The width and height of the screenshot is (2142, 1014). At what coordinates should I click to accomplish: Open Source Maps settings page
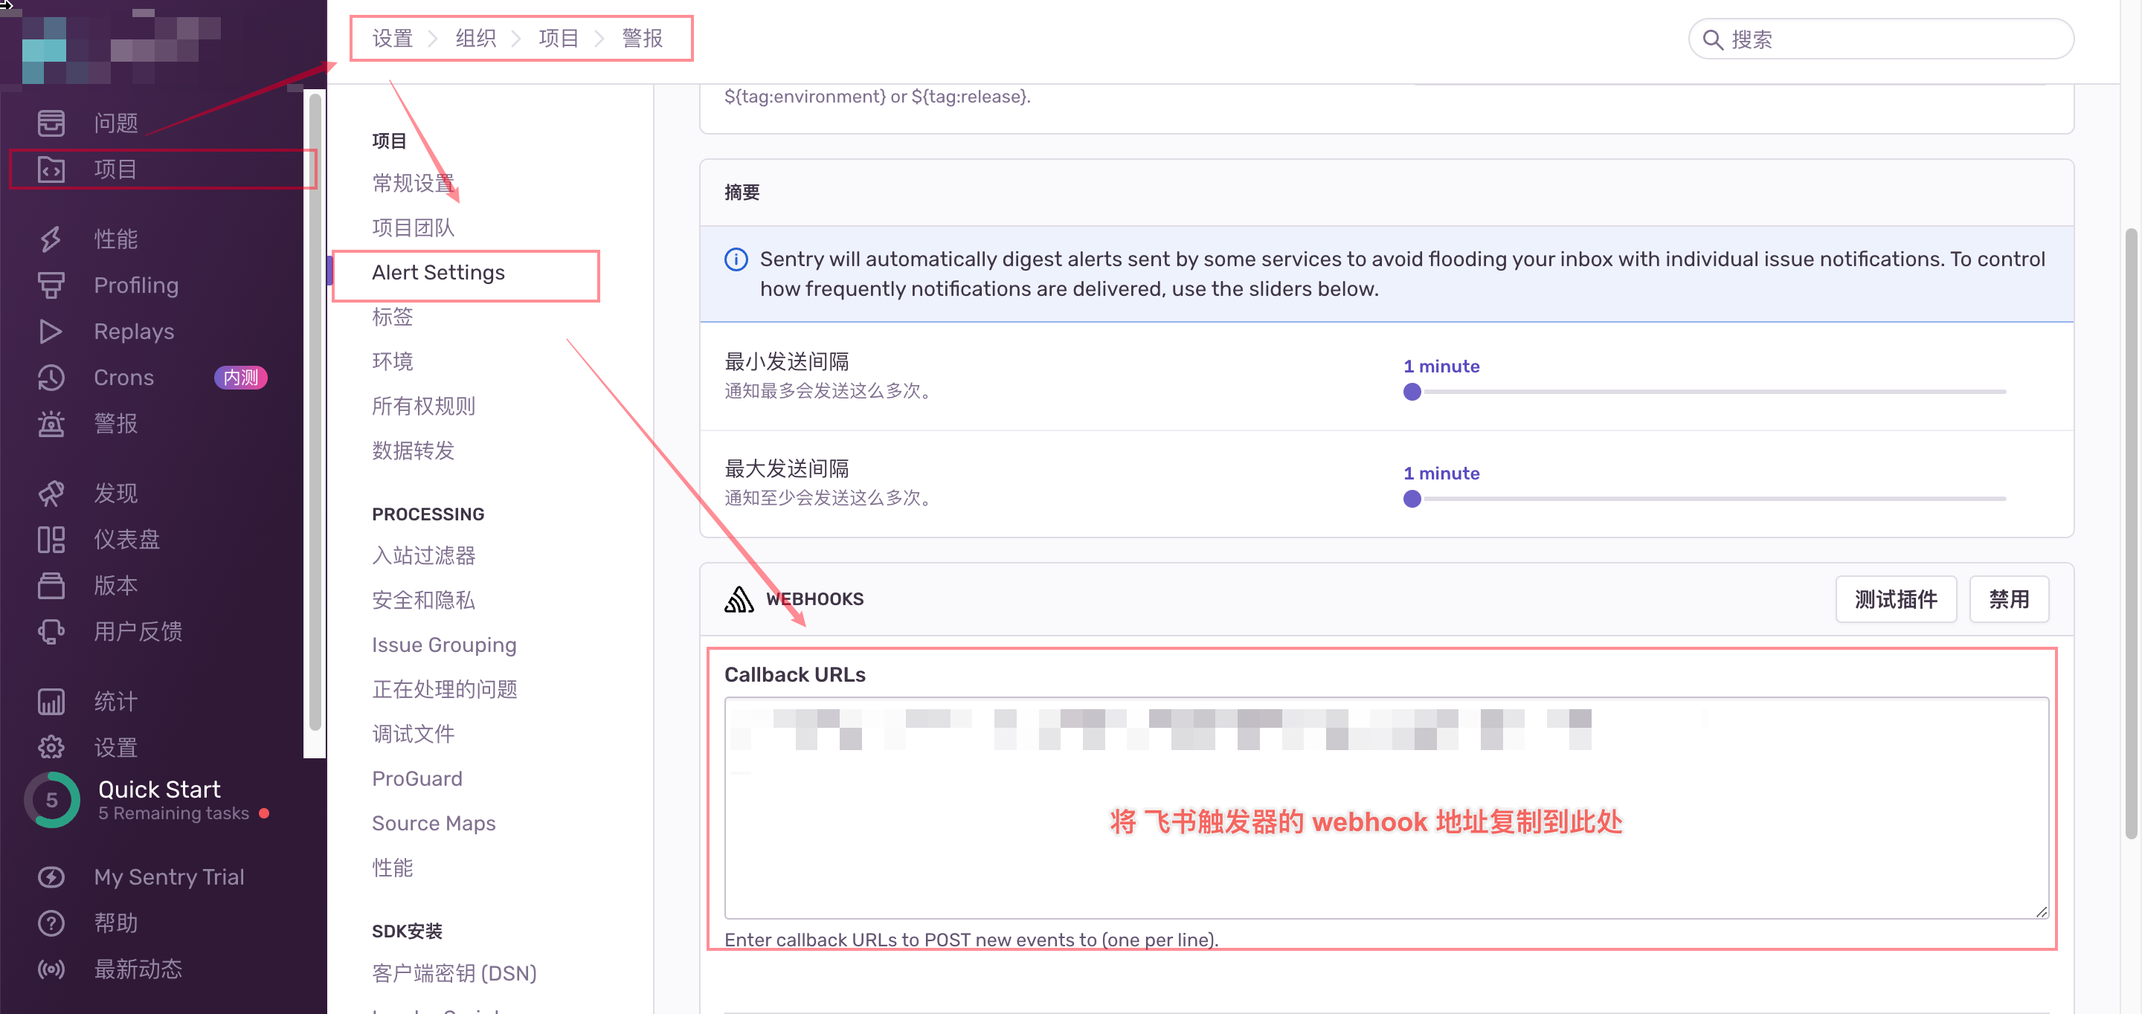point(433,823)
